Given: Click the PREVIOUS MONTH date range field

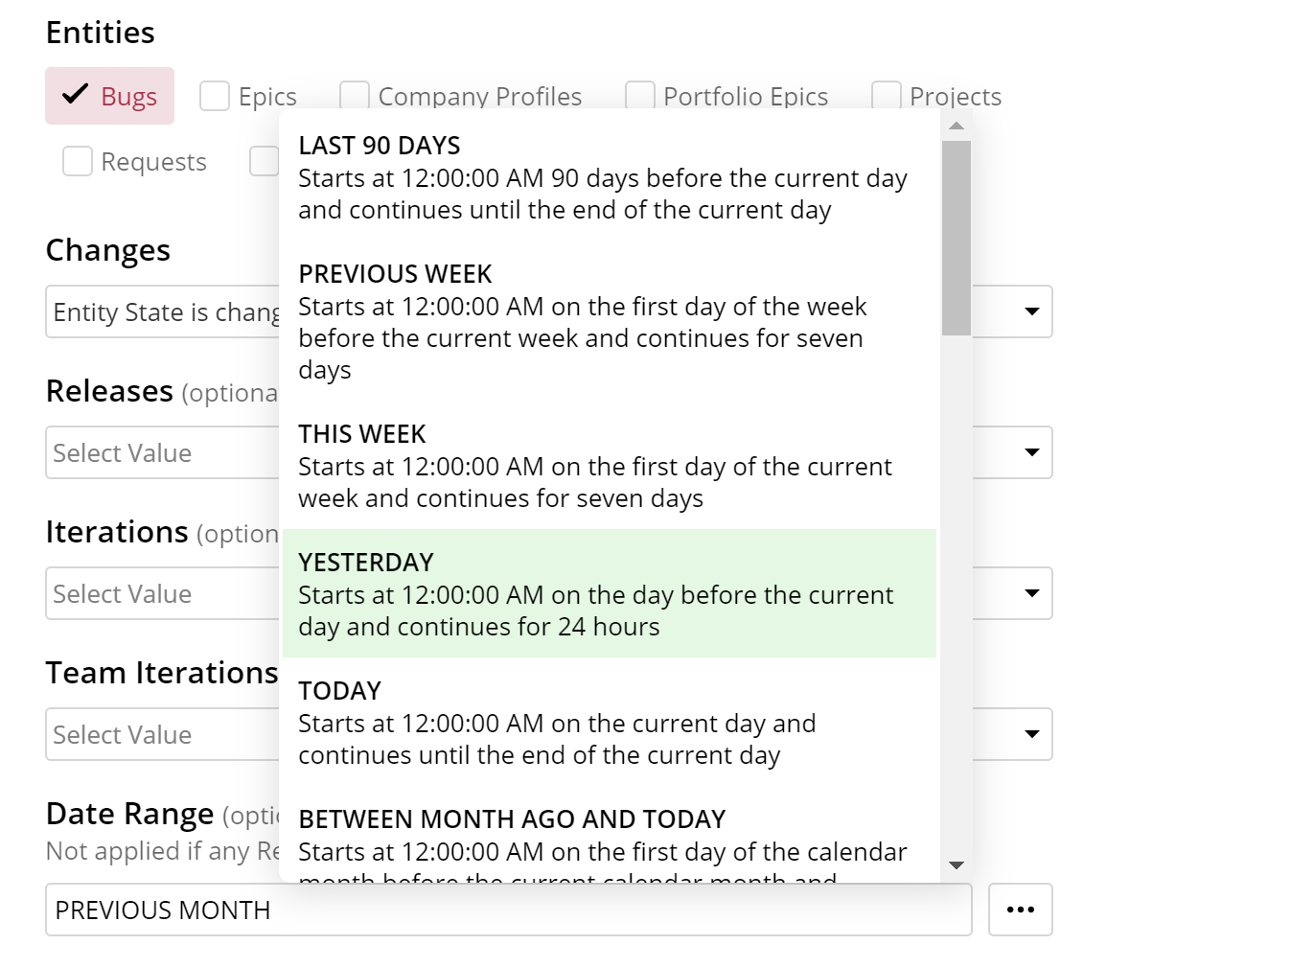Looking at the screenshot, I should pos(508,910).
